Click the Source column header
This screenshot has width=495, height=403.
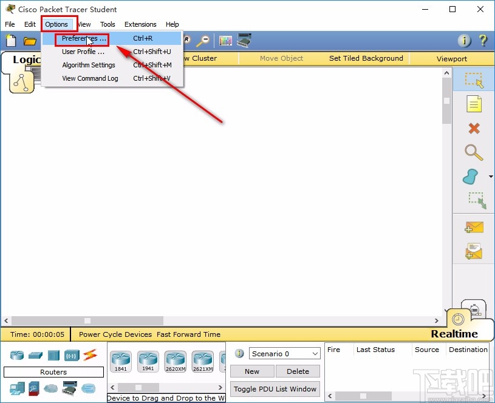click(427, 350)
